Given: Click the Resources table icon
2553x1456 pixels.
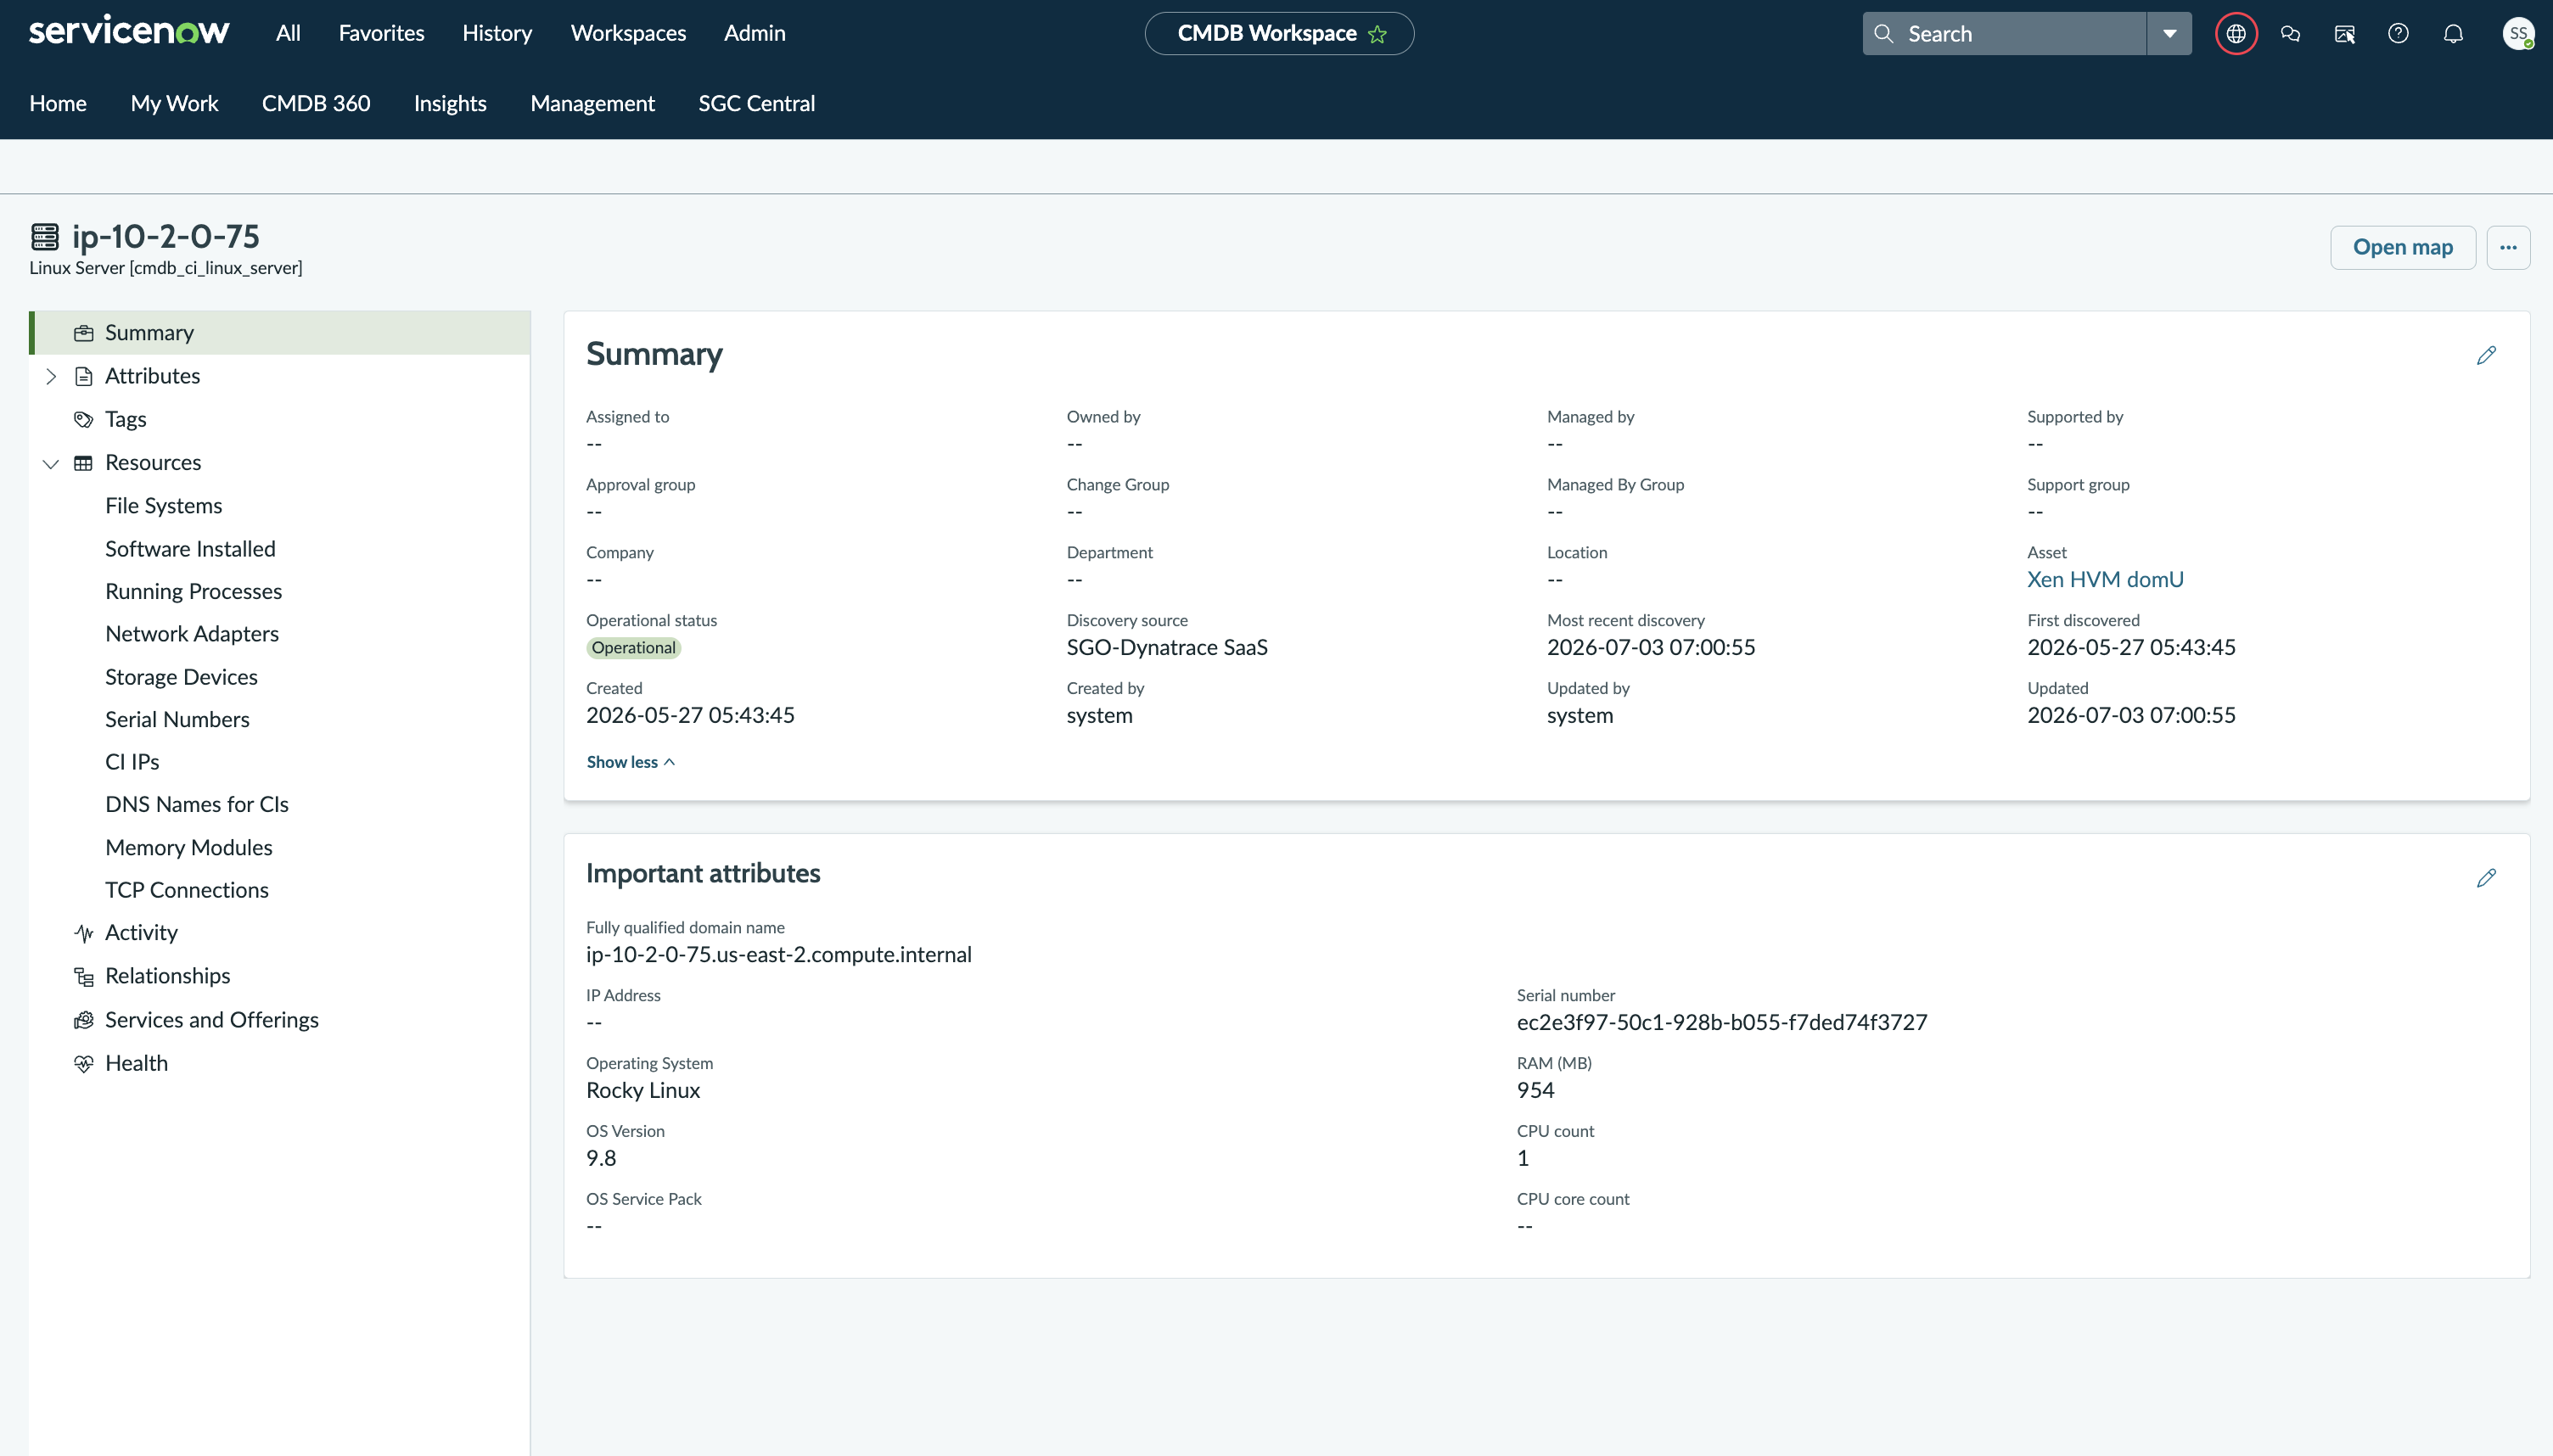Looking at the screenshot, I should [x=84, y=463].
